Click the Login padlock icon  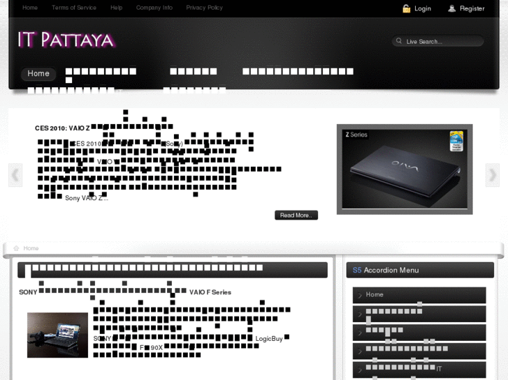tap(406, 8)
